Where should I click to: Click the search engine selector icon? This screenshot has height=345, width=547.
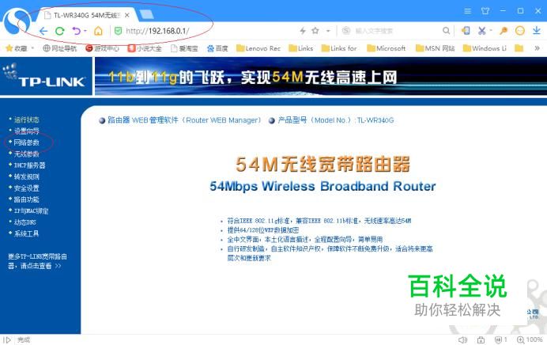point(345,31)
